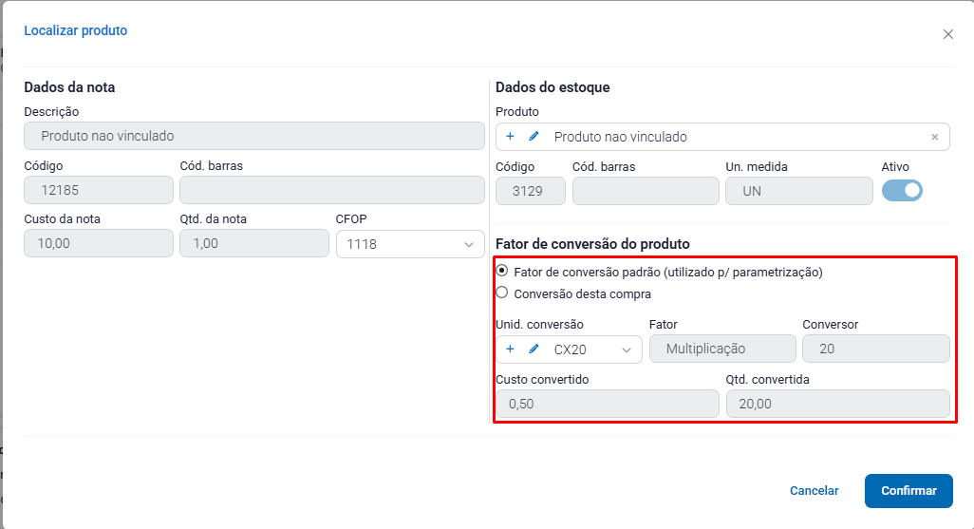The height and width of the screenshot is (529, 974).
Task: Select the Qtd. da nota field
Action: click(254, 244)
